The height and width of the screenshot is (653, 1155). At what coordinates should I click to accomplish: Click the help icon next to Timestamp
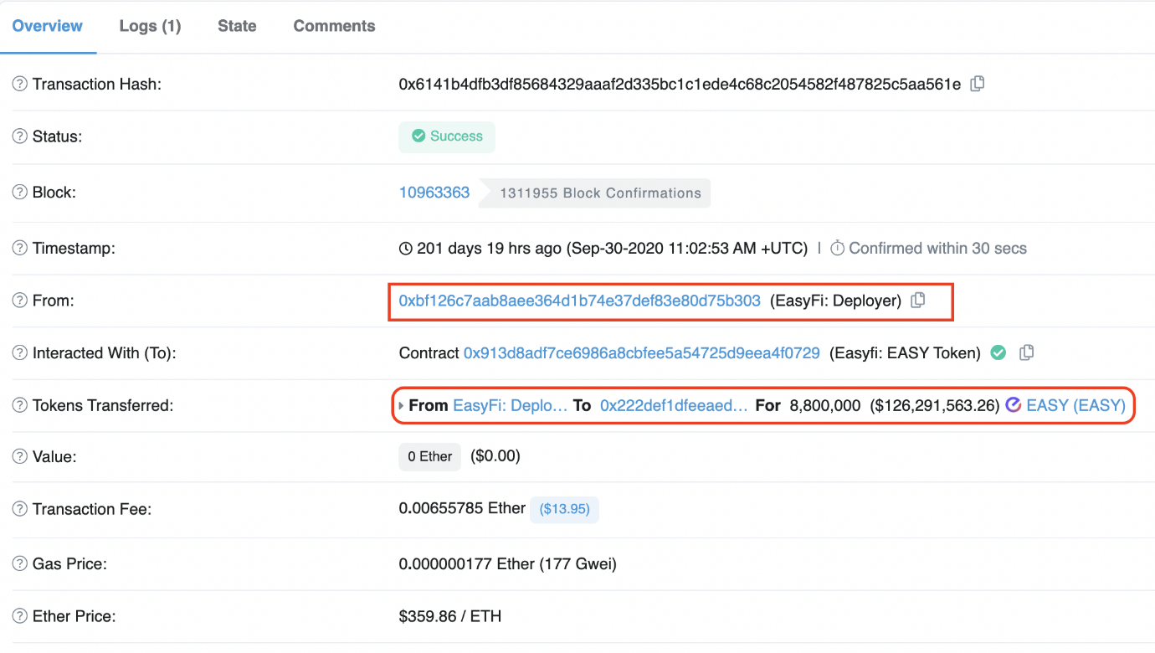[20, 248]
